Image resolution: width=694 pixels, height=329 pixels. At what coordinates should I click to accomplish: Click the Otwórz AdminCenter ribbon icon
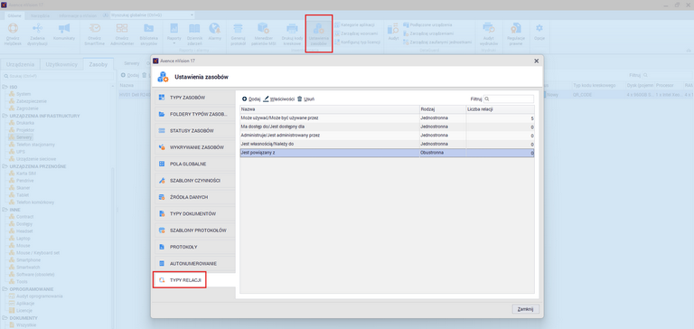(x=122, y=34)
